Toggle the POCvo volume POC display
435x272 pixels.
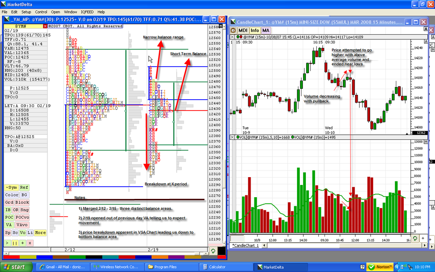tap(22, 218)
